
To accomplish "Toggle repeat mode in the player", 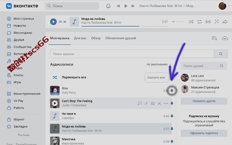I will tap(199, 22).
